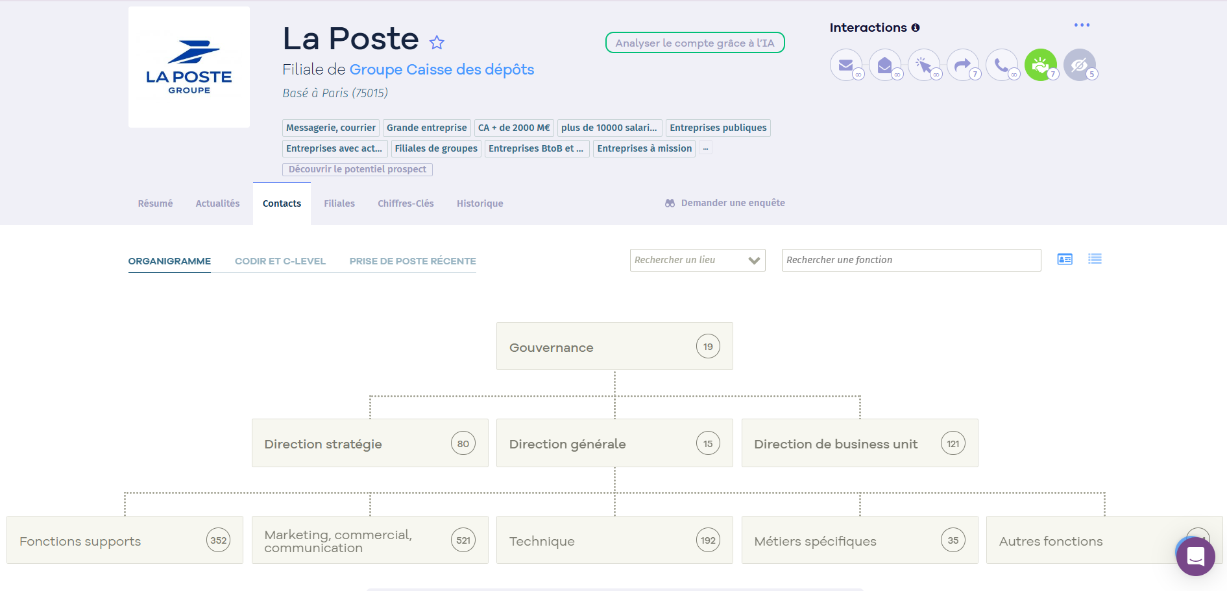Viewport: 1227px width, 591px height.
Task: Select the ORGANIGRAMME sub-tab
Action: pyautogui.click(x=169, y=261)
